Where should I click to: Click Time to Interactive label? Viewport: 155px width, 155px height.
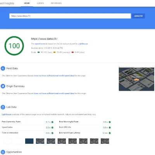coord(10,133)
